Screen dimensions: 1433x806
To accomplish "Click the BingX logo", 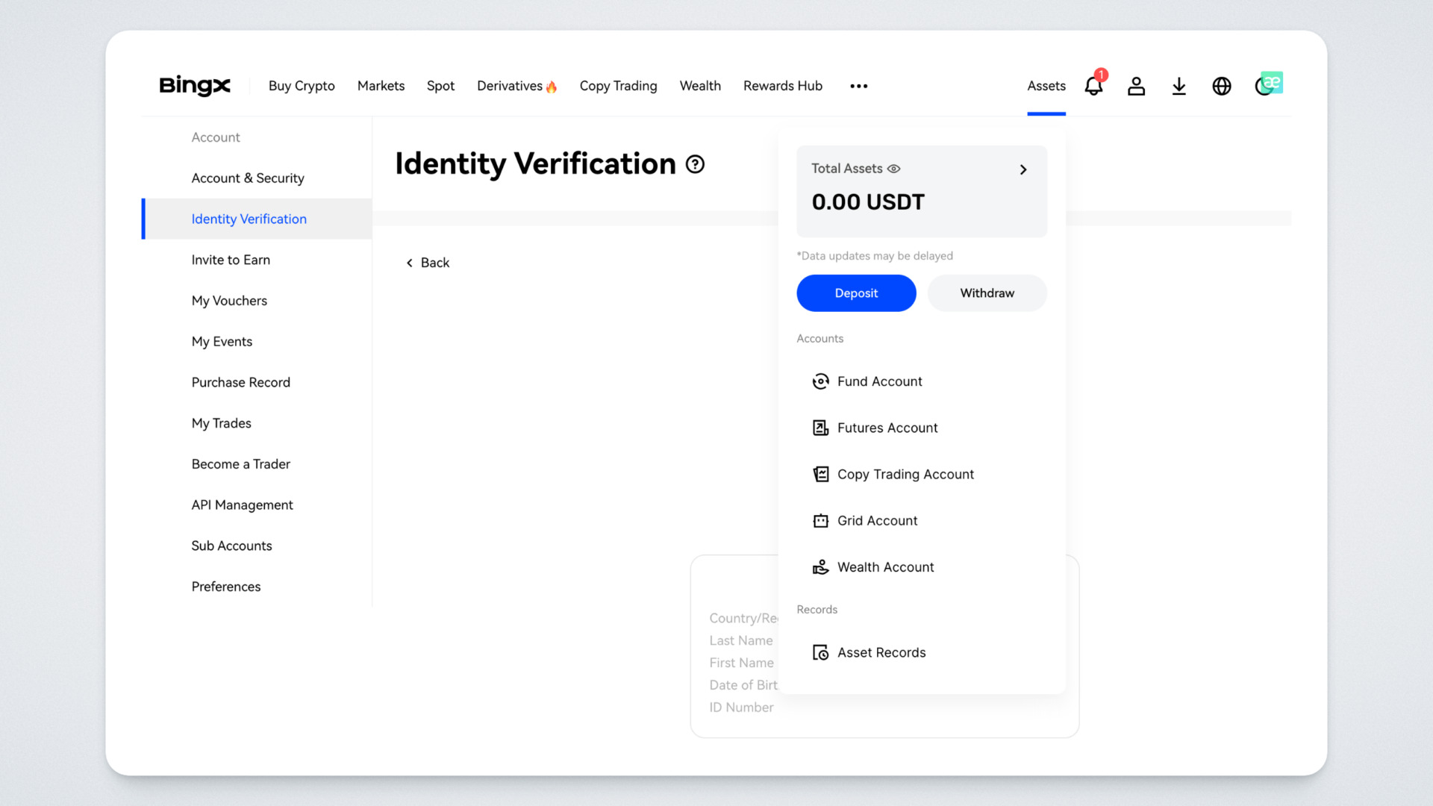I will pyautogui.click(x=195, y=86).
